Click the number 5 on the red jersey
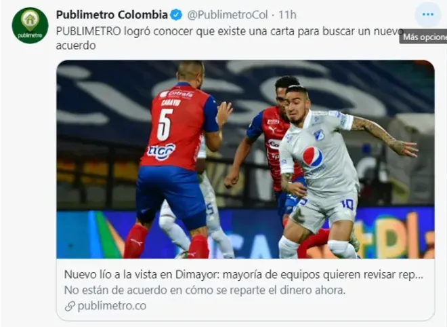 tap(165, 125)
